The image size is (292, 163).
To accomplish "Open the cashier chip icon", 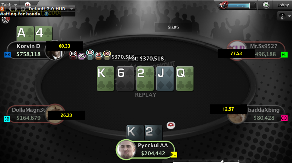I will tap(266, 5).
